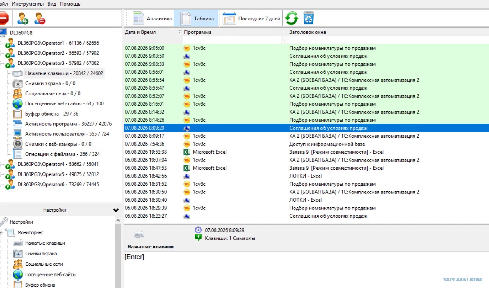Select DL360PG8\Operator2 user in tree
489x288 pixels.
click(x=58, y=53)
